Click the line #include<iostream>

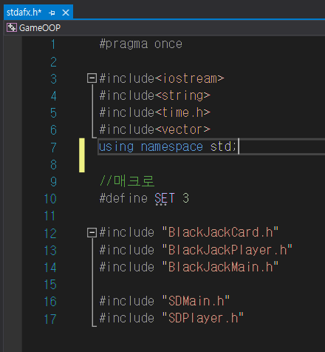(x=162, y=78)
